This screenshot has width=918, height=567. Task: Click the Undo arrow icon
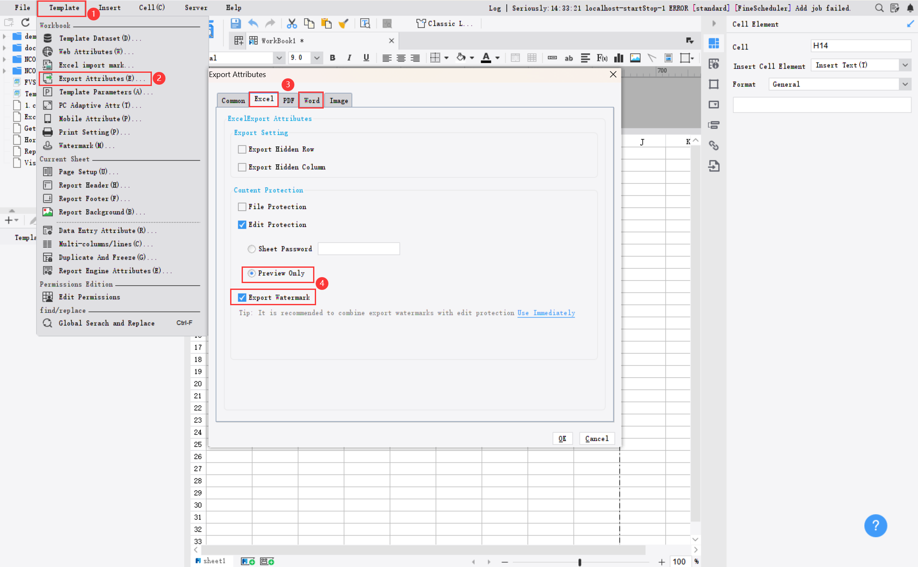coord(253,23)
